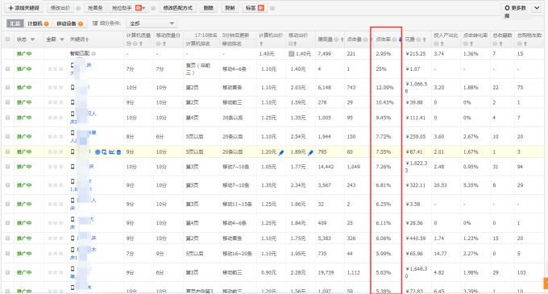Click the help icon after 抢位助手 button

click(153, 8)
